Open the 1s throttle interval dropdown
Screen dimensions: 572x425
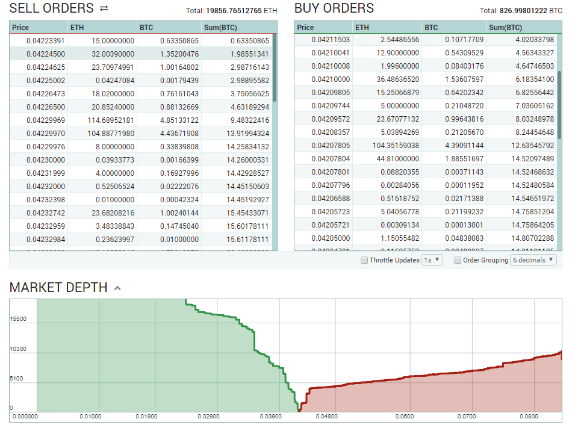click(432, 260)
